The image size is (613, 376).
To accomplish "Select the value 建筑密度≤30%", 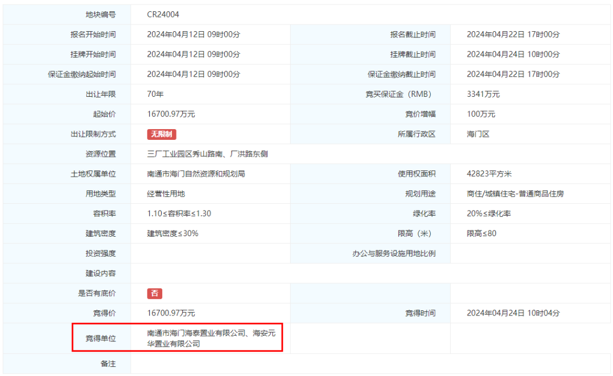I will click(x=173, y=233).
